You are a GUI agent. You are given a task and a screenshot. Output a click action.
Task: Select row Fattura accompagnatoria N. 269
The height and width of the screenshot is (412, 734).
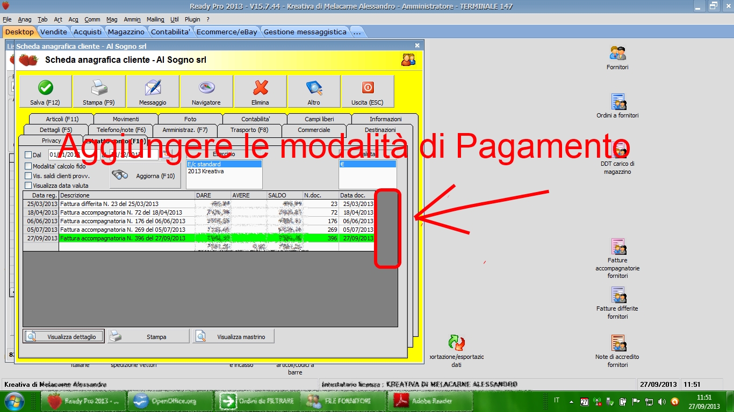point(199,230)
